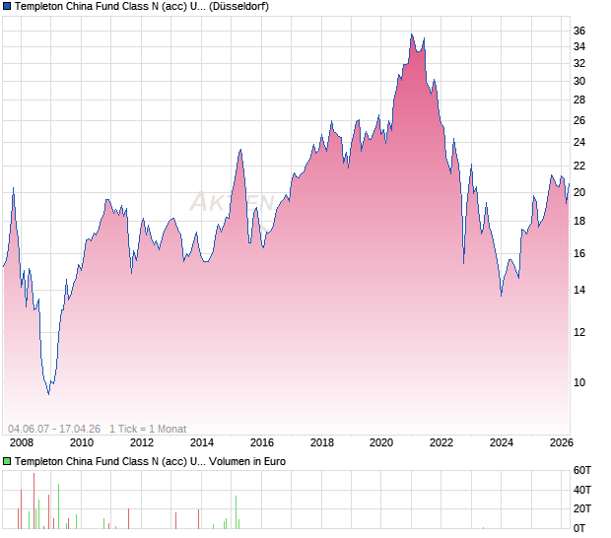Click the 2015 price spike peak
Screen dimensions: 611x538
pyautogui.click(x=240, y=150)
